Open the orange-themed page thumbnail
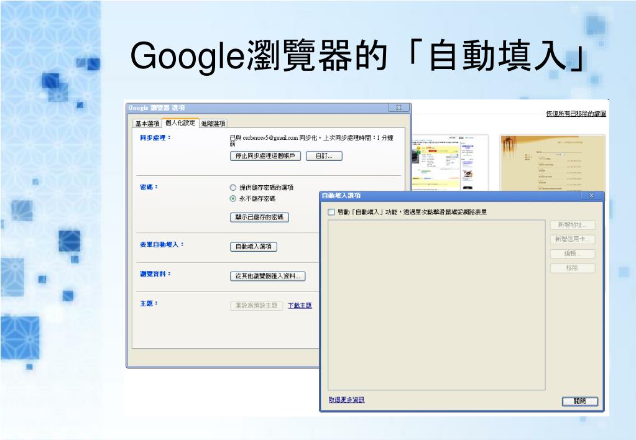Image resolution: width=636 pixels, height=440 pixels. [x=553, y=163]
